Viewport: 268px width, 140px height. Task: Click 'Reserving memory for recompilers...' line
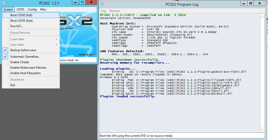[x=135, y=63]
